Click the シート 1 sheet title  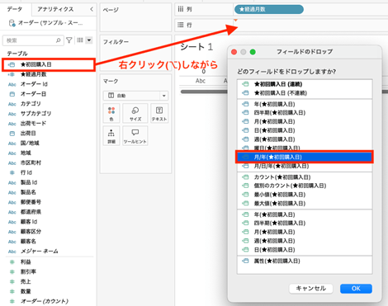click(x=196, y=47)
